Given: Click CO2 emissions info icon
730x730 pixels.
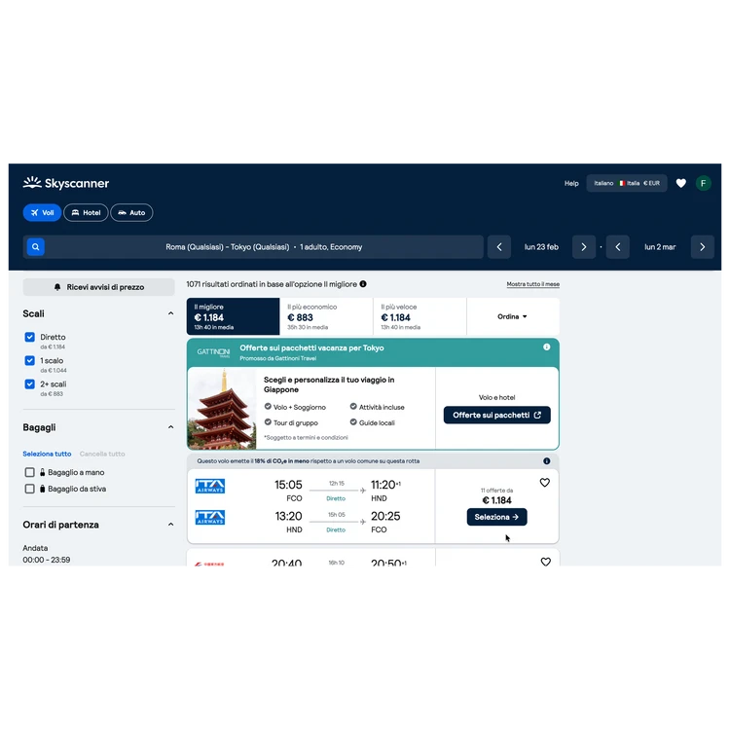Looking at the screenshot, I should pyautogui.click(x=547, y=461).
